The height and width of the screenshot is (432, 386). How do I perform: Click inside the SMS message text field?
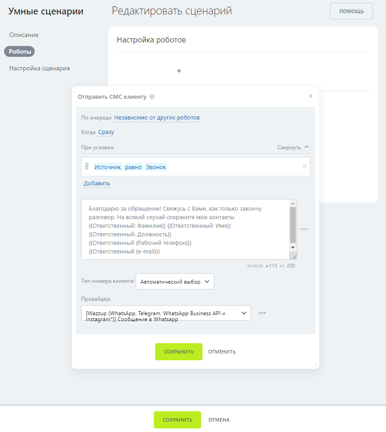(185, 229)
